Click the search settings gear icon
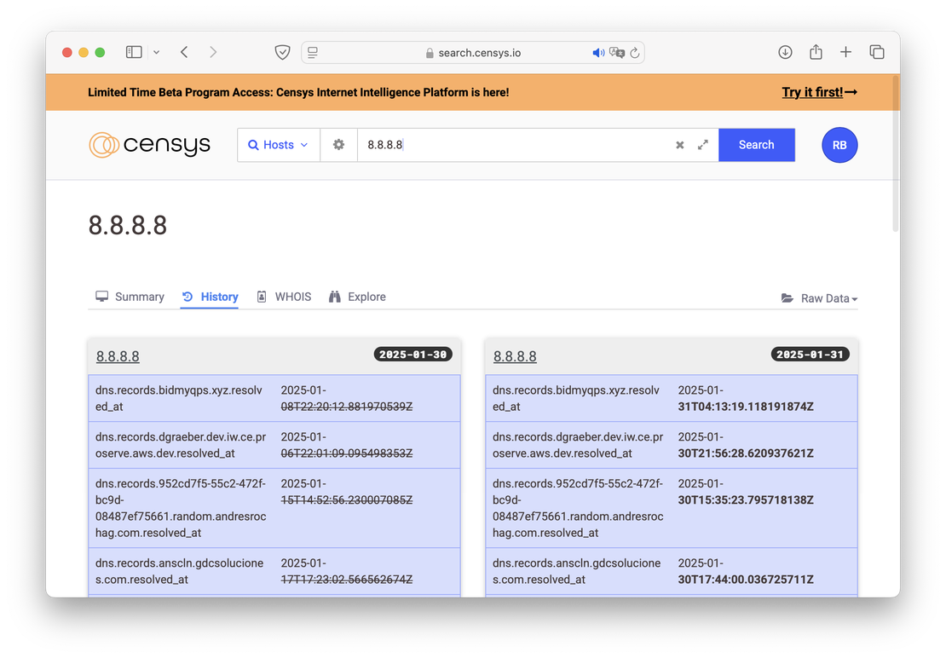Viewport: 946px width, 658px height. [338, 145]
